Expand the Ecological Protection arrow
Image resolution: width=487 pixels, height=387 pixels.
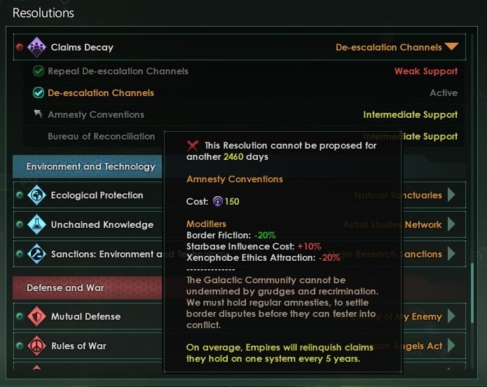coord(452,196)
